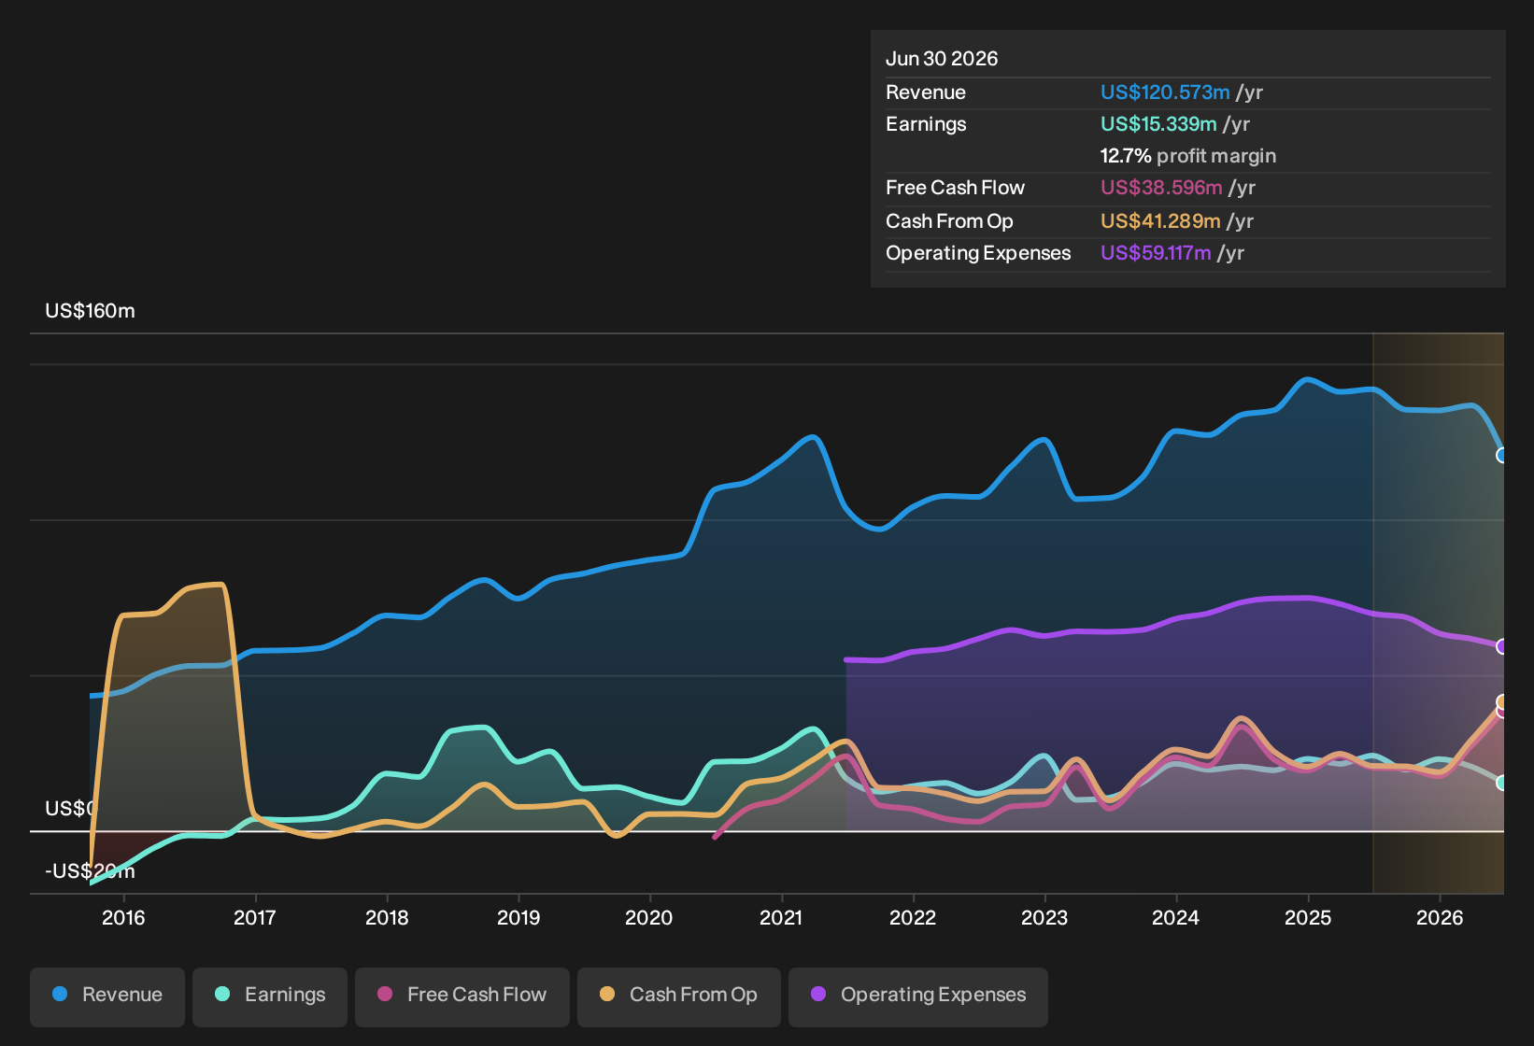Click the 2021 x-axis label
The height and width of the screenshot is (1046, 1534).
[781, 918]
